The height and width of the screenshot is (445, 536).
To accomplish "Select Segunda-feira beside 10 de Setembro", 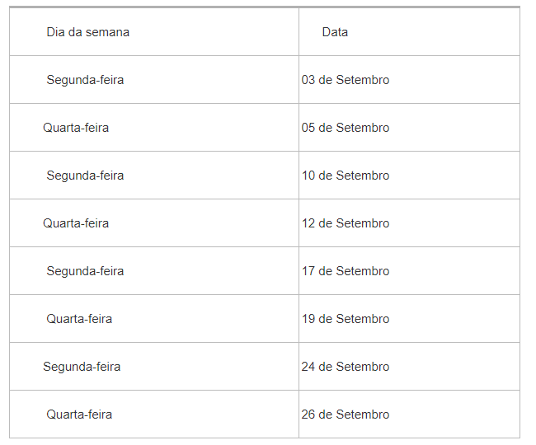I will 85,176.
